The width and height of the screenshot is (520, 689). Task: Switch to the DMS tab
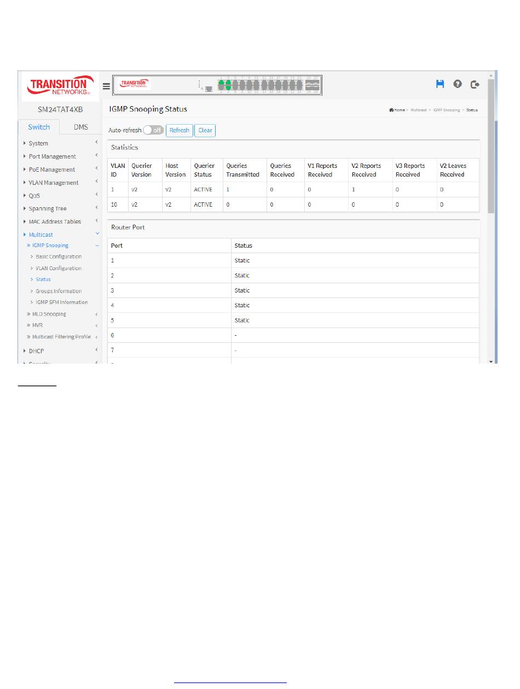point(81,127)
